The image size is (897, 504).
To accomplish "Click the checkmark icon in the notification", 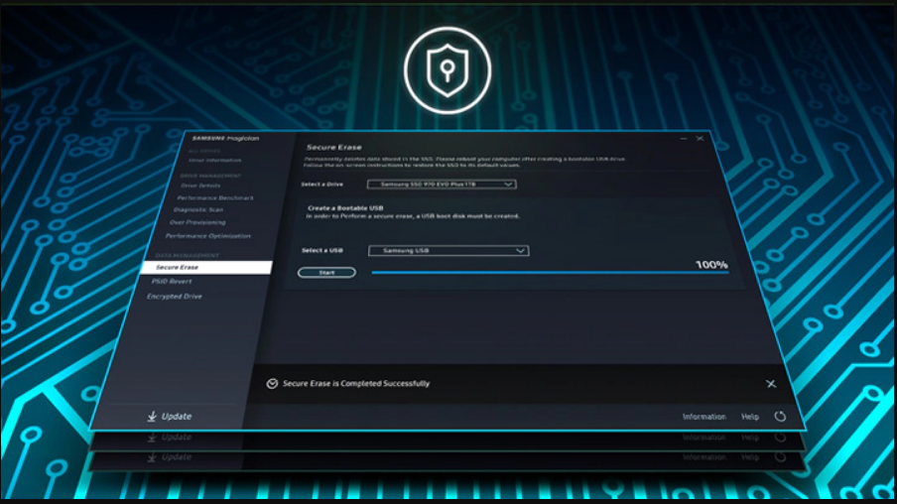I will pos(272,384).
